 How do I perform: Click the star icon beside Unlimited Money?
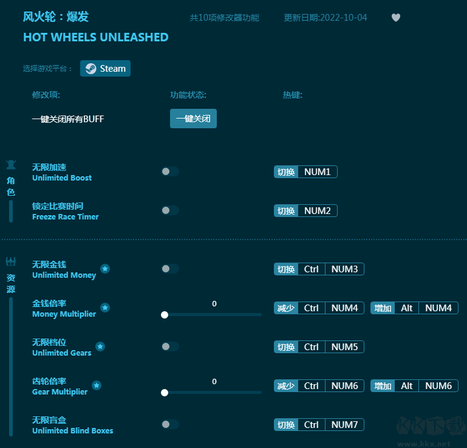coord(105,269)
